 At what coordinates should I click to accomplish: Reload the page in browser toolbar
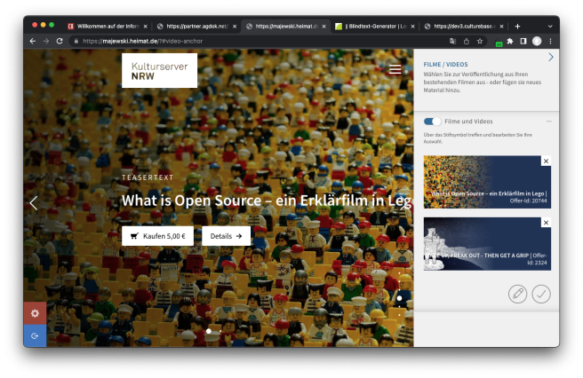coord(60,41)
